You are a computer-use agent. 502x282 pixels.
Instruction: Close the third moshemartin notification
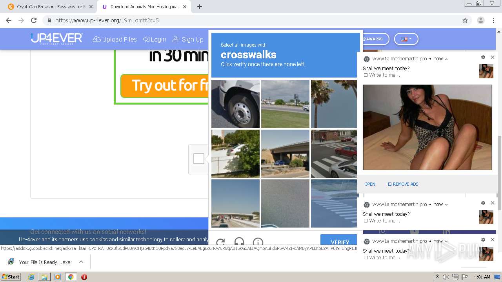point(493,240)
